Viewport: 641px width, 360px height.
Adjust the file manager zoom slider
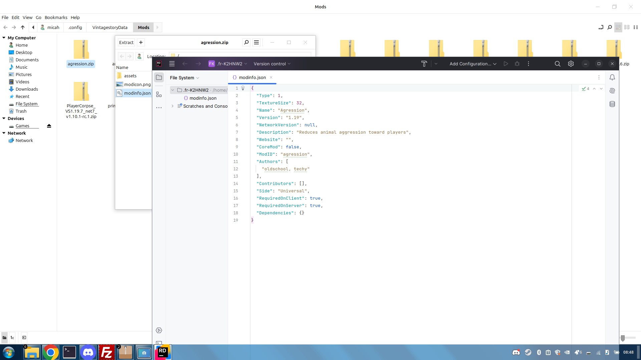coord(623,338)
